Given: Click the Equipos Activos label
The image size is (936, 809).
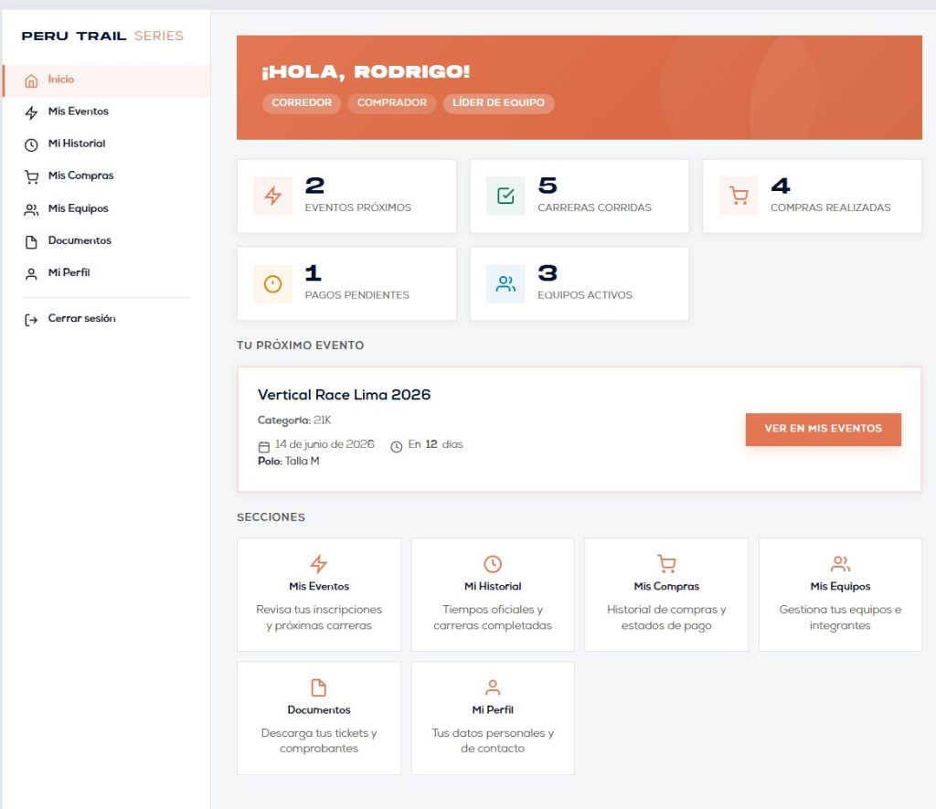Looking at the screenshot, I should 584,295.
